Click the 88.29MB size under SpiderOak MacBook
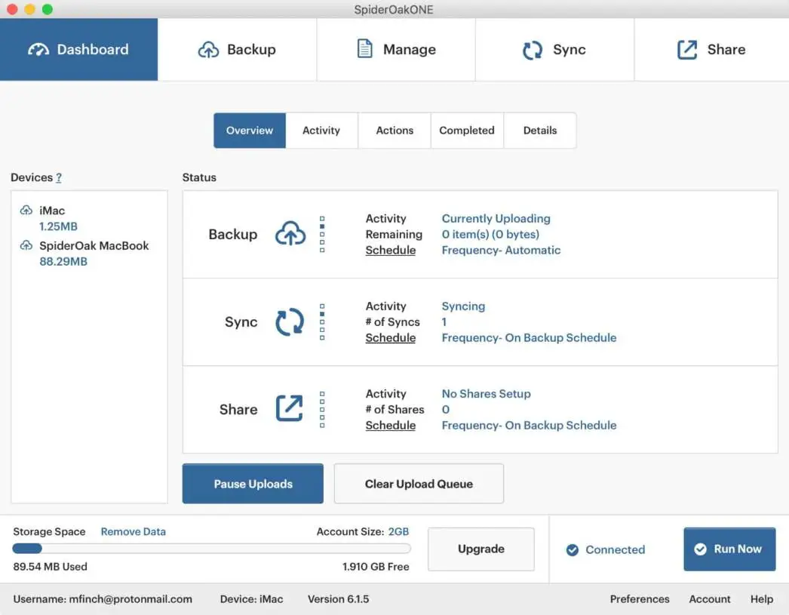The image size is (789, 615). (x=63, y=261)
